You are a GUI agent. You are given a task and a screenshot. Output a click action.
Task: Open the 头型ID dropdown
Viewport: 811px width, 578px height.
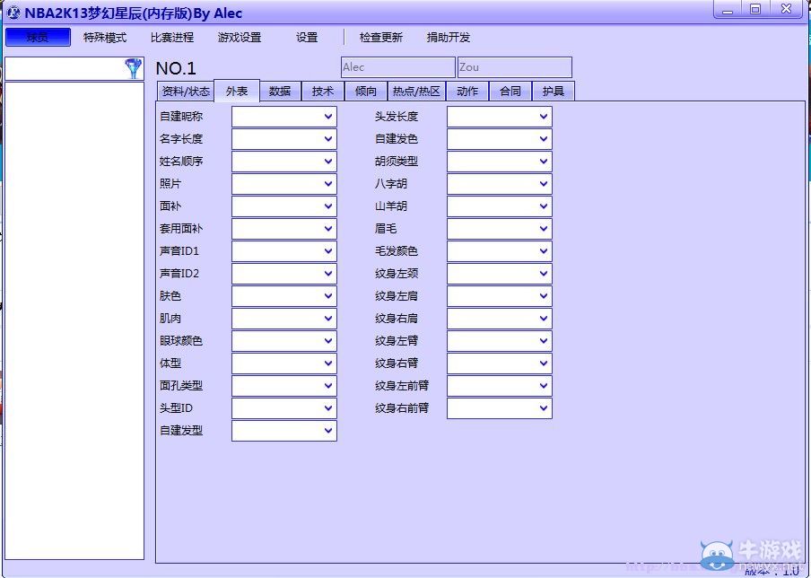click(284, 408)
